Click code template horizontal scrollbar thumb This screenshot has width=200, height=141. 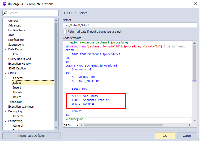pos(123,125)
